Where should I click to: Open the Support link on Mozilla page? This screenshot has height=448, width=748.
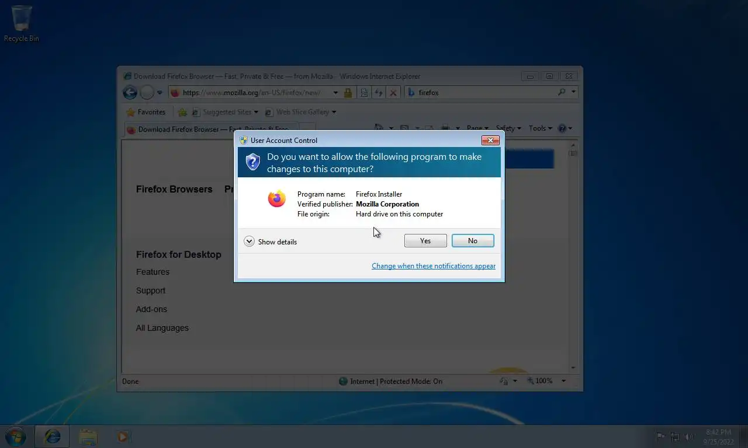point(151,290)
